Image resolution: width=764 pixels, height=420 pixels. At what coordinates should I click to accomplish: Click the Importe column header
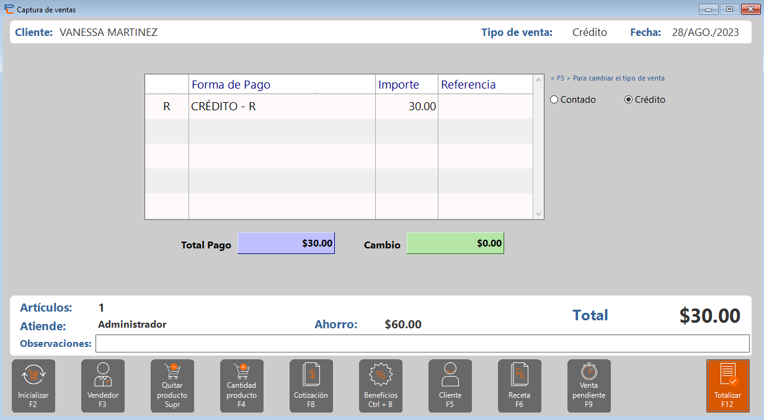pyautogui.click(x=407, y=85)
